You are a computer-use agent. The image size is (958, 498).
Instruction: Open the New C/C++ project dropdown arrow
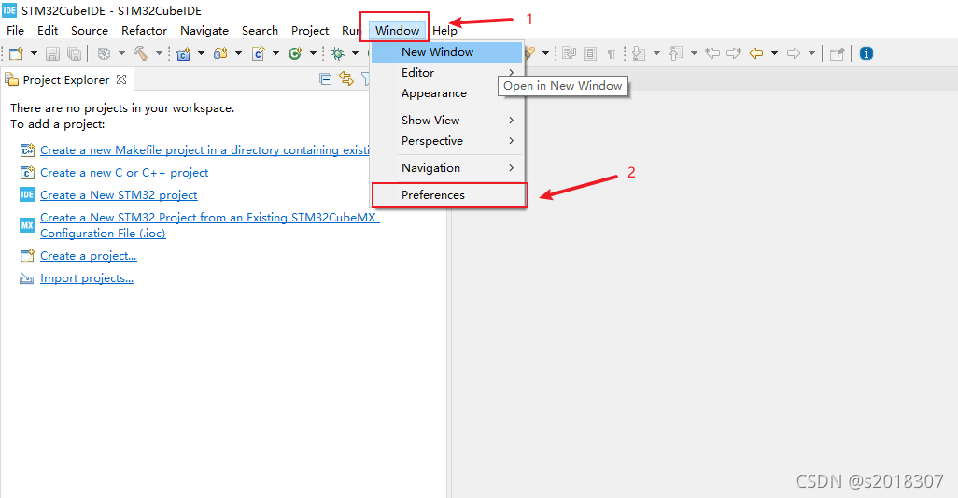201,54
